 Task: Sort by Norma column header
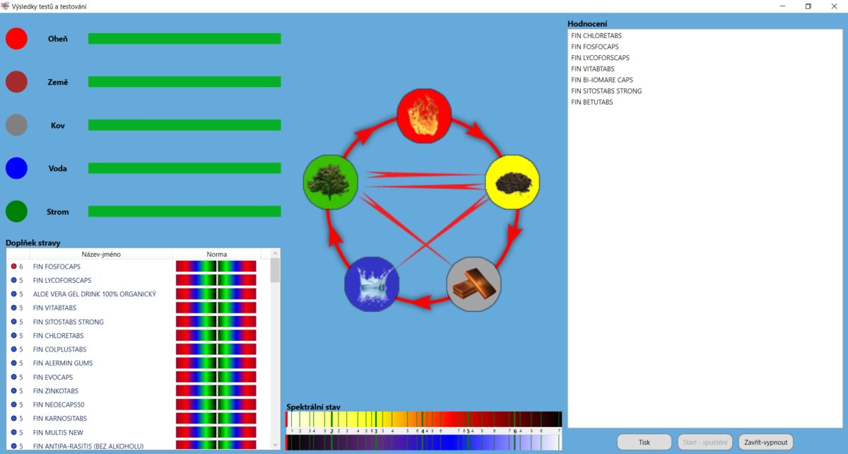click(216, 254)
